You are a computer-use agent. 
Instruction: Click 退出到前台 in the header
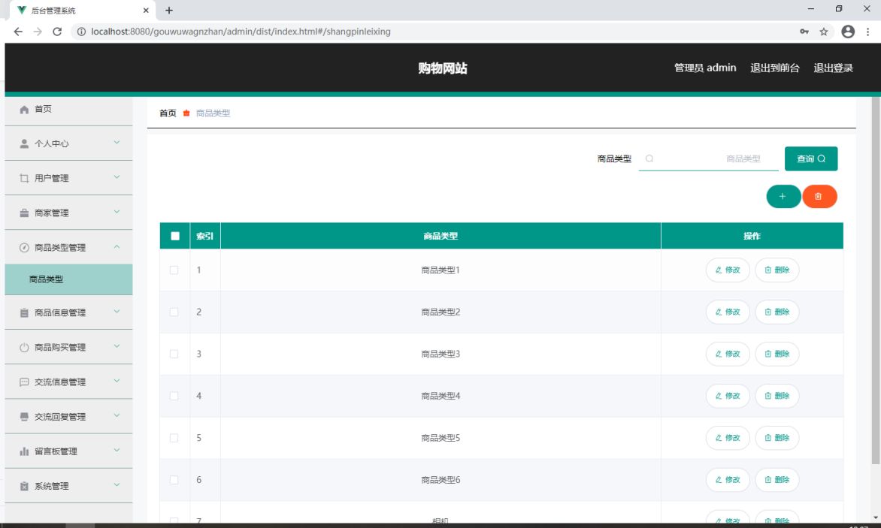coord(775,68)
